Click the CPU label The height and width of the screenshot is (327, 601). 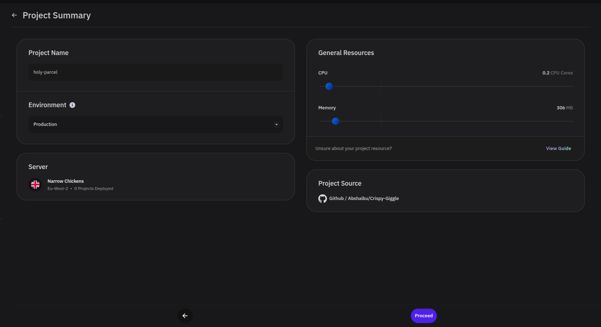323,73
